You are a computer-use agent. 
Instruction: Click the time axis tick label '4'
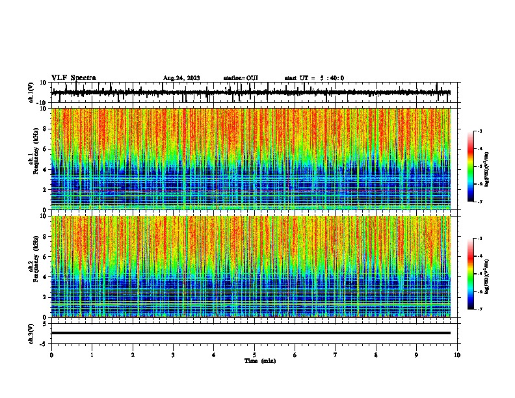214,355
